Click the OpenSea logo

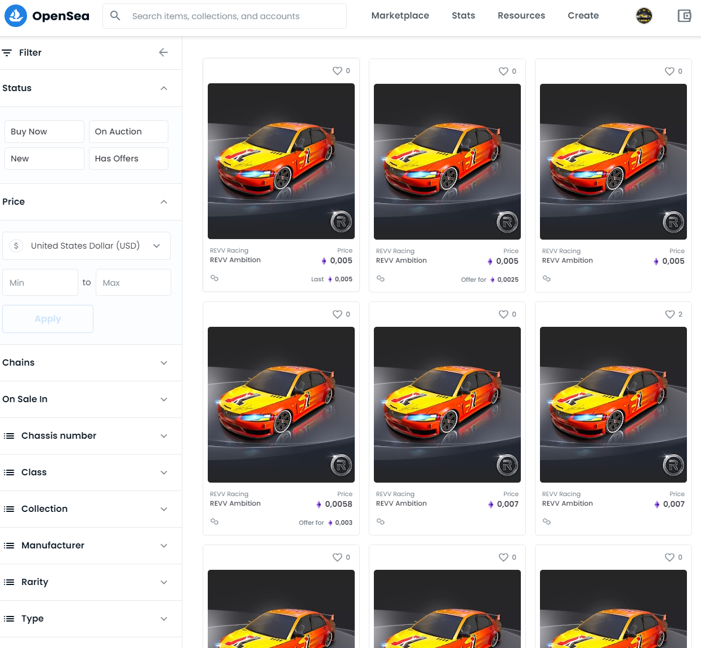(x=47, y=16)
